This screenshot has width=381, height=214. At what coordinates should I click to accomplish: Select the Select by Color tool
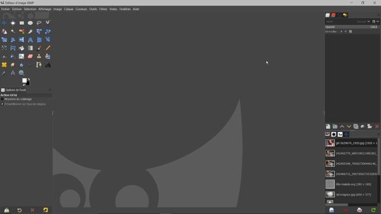click(21, 32)
